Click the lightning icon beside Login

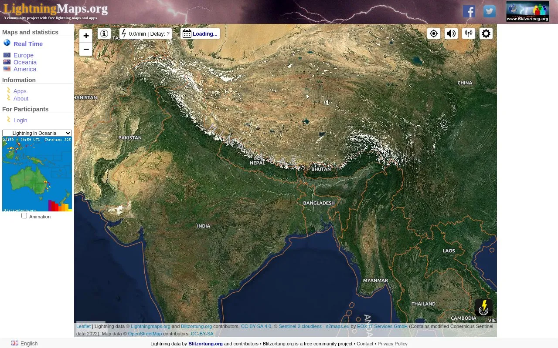(x=8, y=119)
